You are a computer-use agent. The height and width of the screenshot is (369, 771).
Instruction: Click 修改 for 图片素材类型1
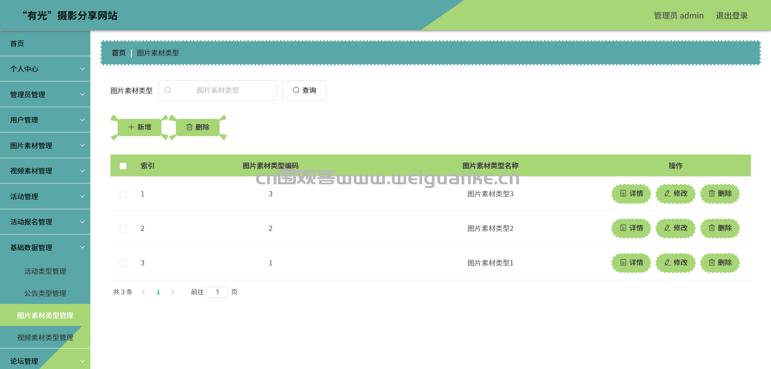[x=676, y=263]
